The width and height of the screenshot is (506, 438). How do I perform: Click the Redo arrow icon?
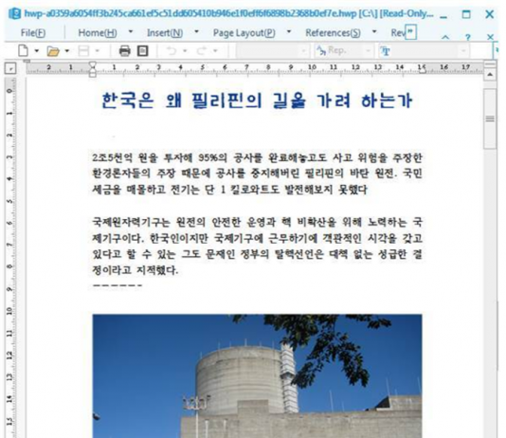click(202, 50)
